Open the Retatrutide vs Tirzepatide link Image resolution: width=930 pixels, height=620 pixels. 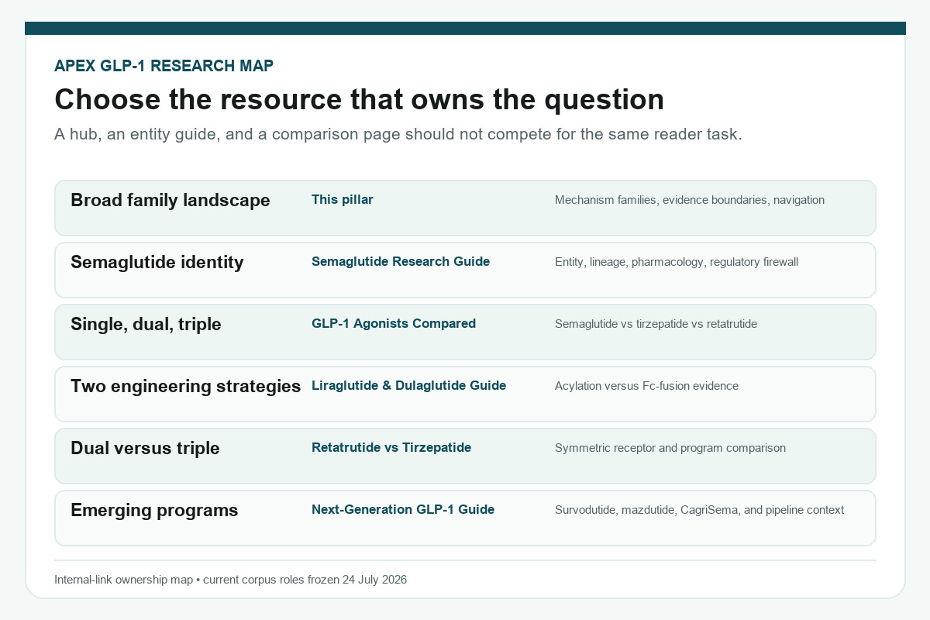pyautogui.click(x=391, y=448)
